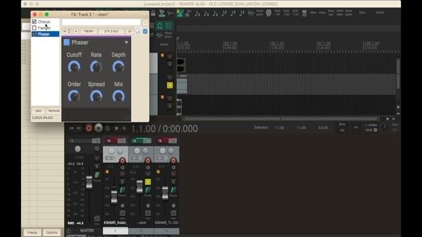Click the Remove FX button
This screenshot has height=237, width=422.
pyautogui.click(x=53, y=111)
